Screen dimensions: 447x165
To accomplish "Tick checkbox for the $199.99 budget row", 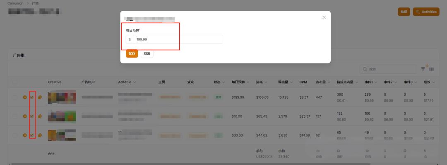I will point(15,97).
